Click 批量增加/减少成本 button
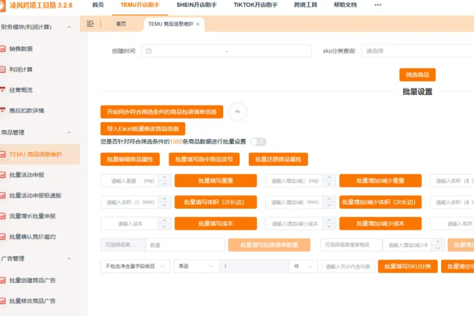 tap(381, 224)
